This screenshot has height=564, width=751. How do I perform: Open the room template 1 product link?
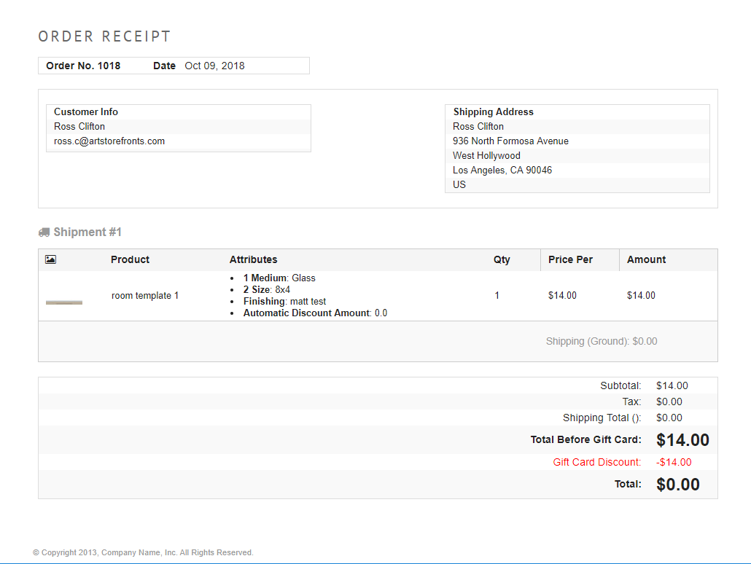144,296
